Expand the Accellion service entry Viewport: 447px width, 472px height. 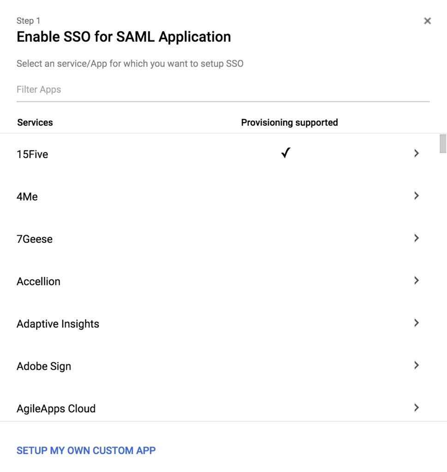click(416, 280)
